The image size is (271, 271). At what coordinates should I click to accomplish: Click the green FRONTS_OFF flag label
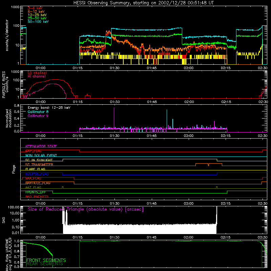[36, 192]
